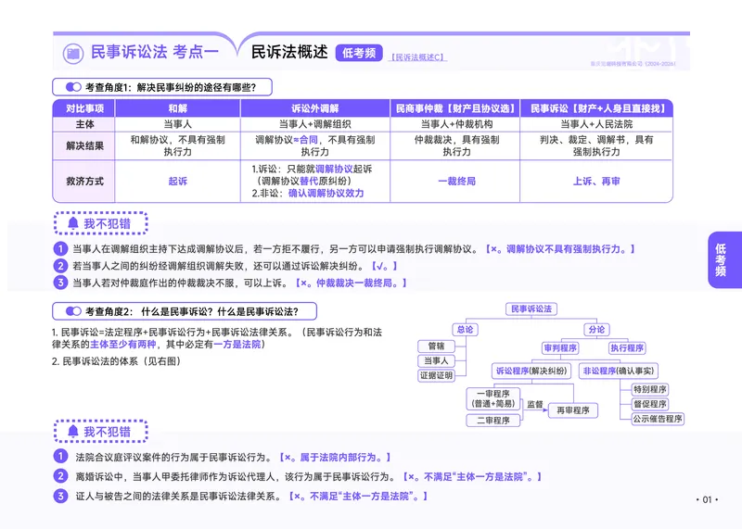The height and width of the screenshot is (529, 742).
Task: Click the highlighted 主体至少有两种 phrase
Action: (123, 344)
